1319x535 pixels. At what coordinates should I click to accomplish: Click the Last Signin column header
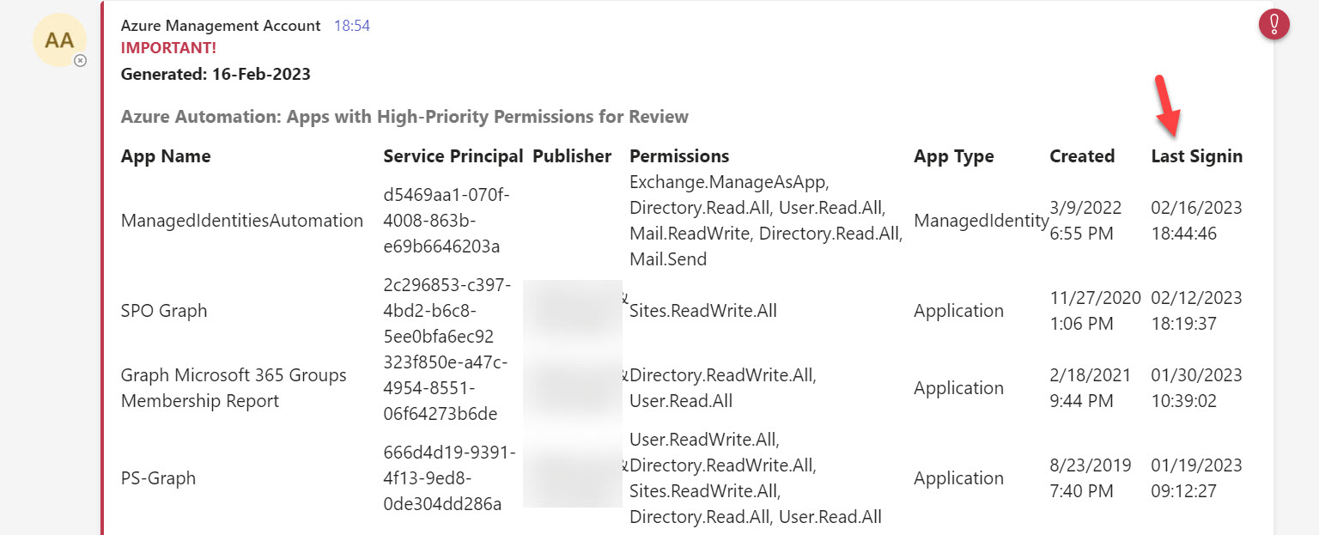[1197, 156]
